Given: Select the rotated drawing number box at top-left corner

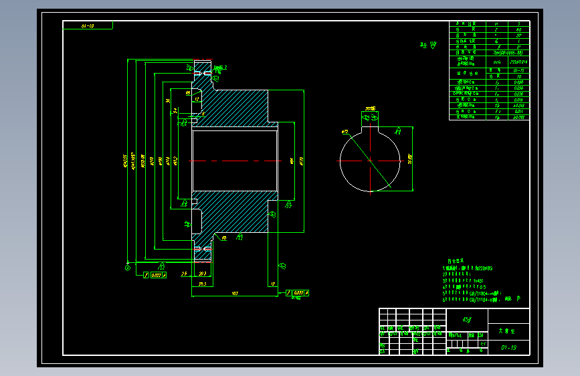Looking at the screenshot, I should pos(88,25).
